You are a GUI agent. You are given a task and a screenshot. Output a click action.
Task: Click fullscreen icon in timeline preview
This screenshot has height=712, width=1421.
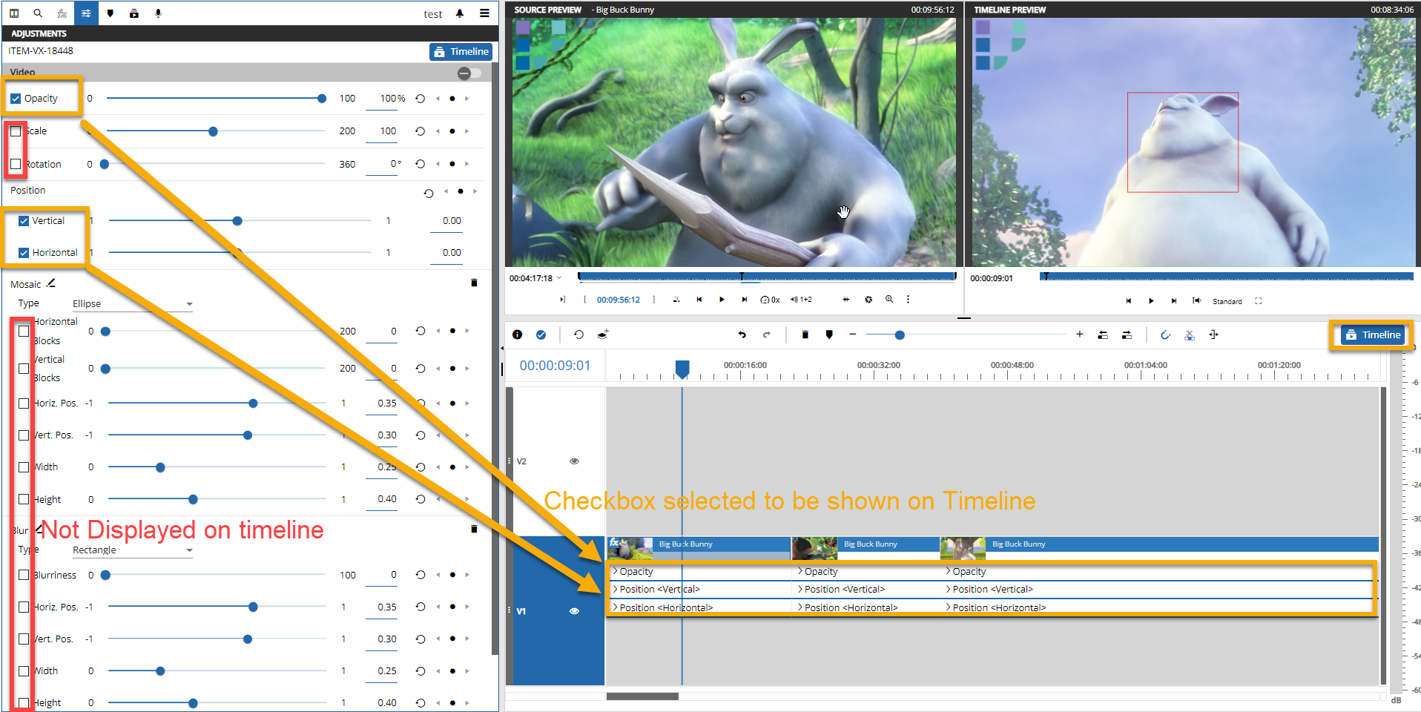click(x=1259, y=301)
